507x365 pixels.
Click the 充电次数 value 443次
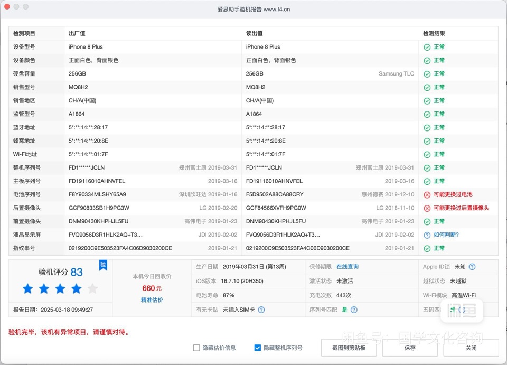point(344,295)
